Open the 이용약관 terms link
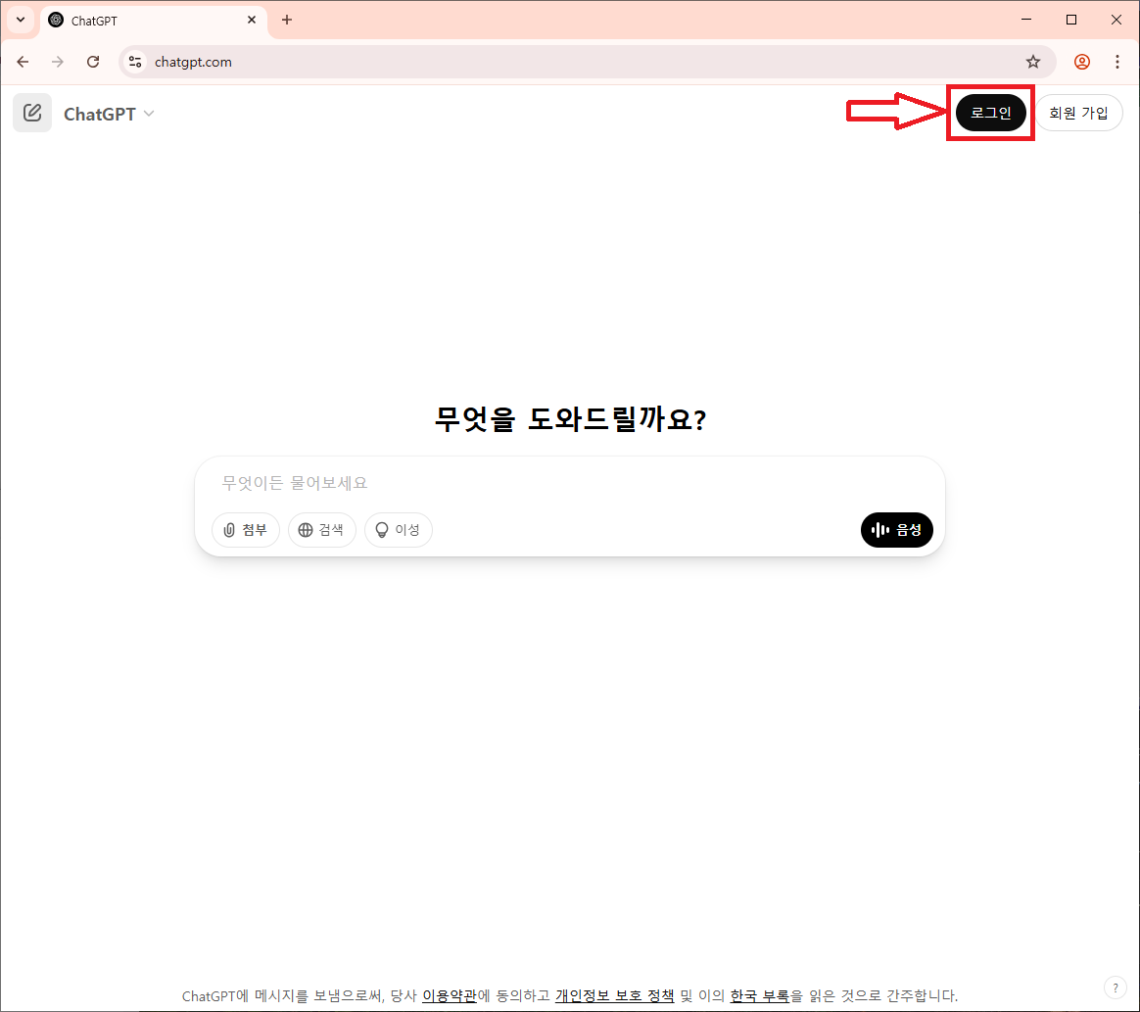 click(450, 995)
